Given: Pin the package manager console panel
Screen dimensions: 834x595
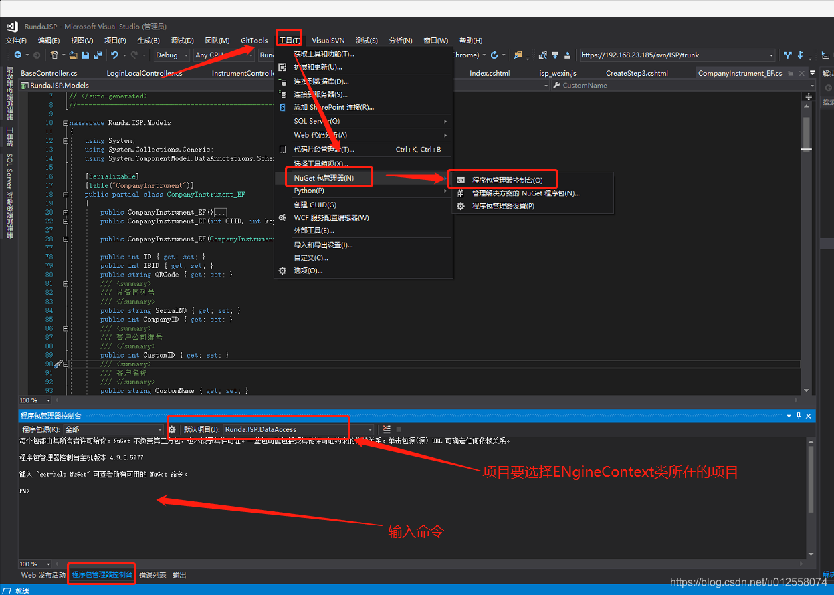Looking at the screenshot, I should pyautogui.click(x=798, y=415).
